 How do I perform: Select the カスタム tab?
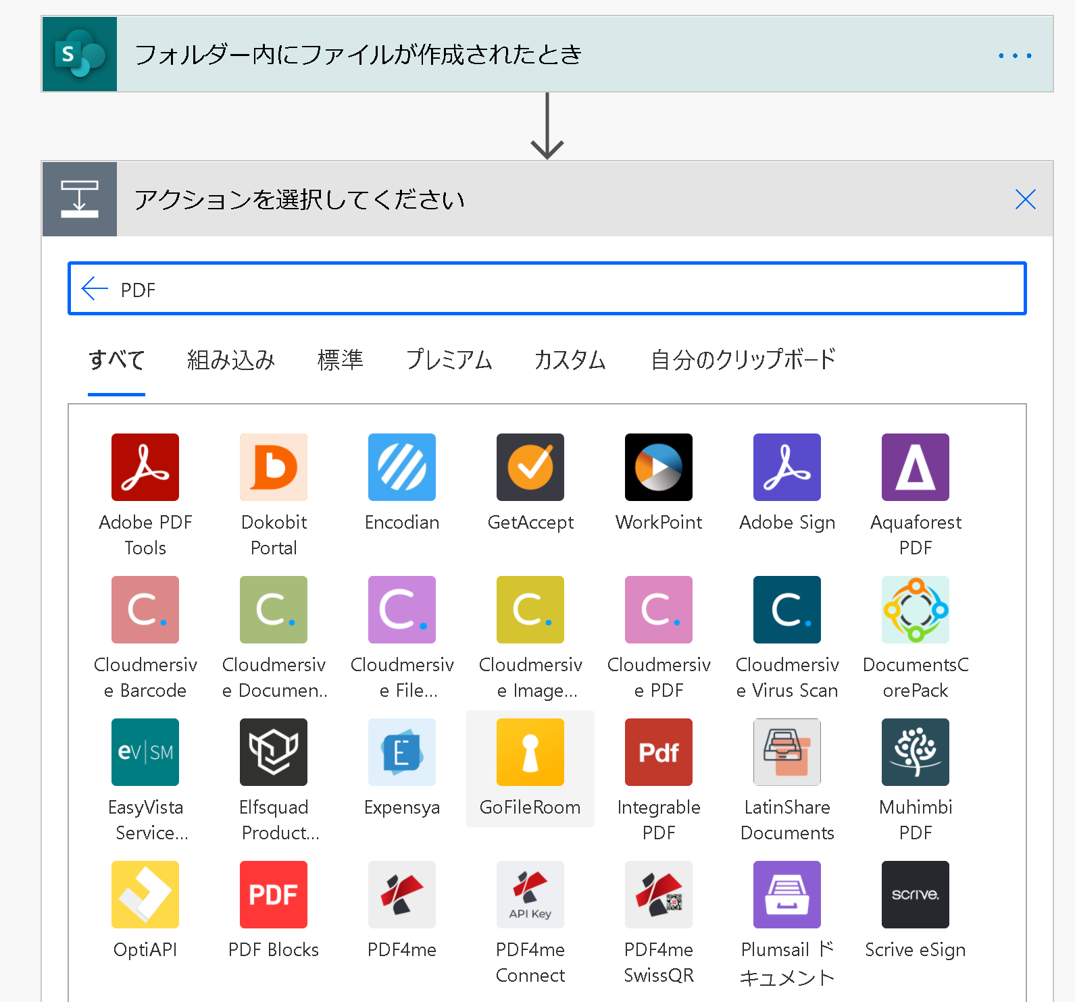[x=570, y=360]
